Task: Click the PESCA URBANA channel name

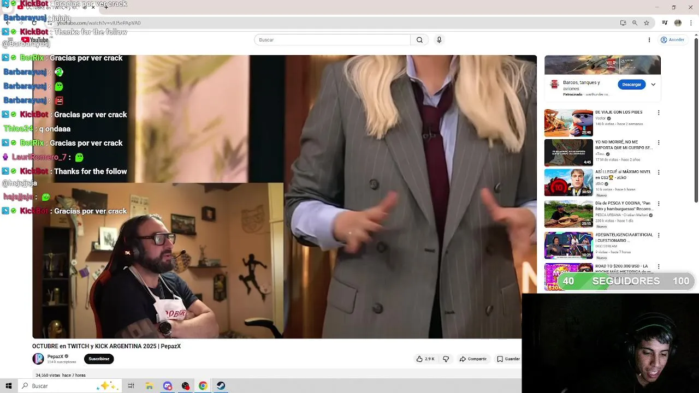Action: coord(621,215)
